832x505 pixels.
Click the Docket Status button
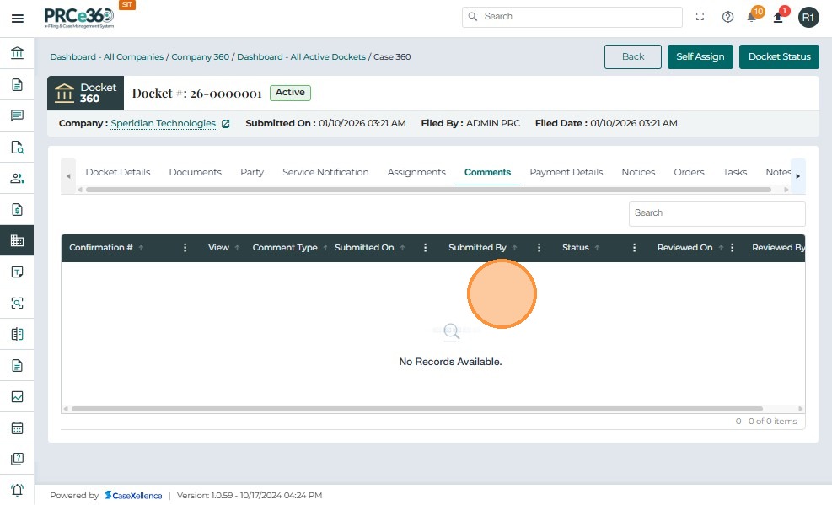coord(779,56)
